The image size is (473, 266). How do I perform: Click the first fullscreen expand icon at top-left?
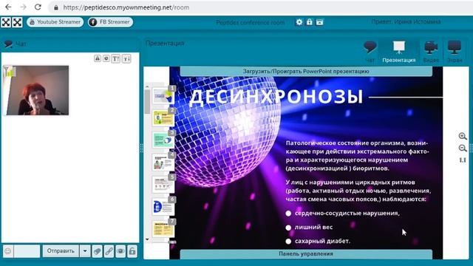coord(6,22)
